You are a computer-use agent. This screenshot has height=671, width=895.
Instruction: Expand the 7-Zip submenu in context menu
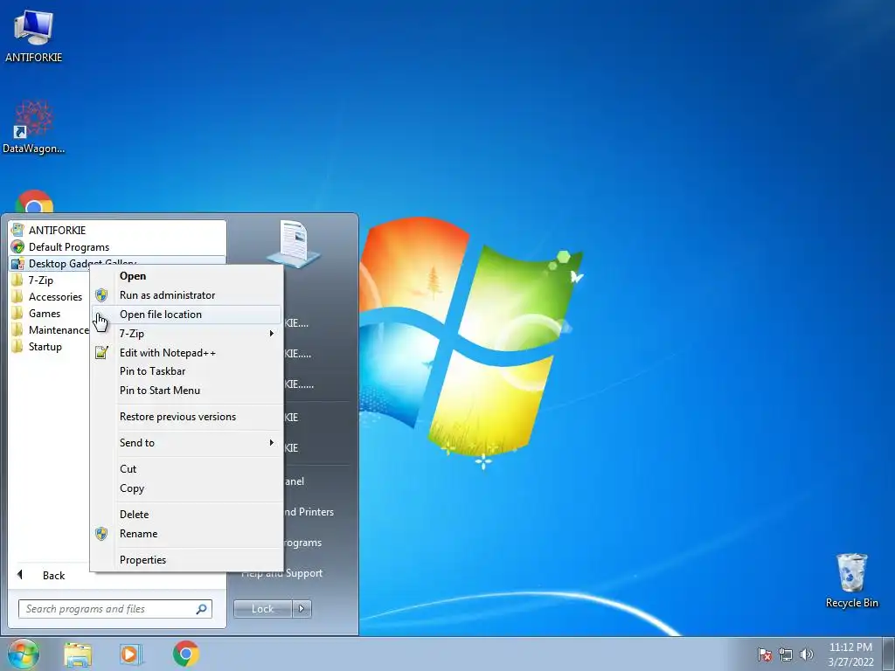click(x=186, y=333)
